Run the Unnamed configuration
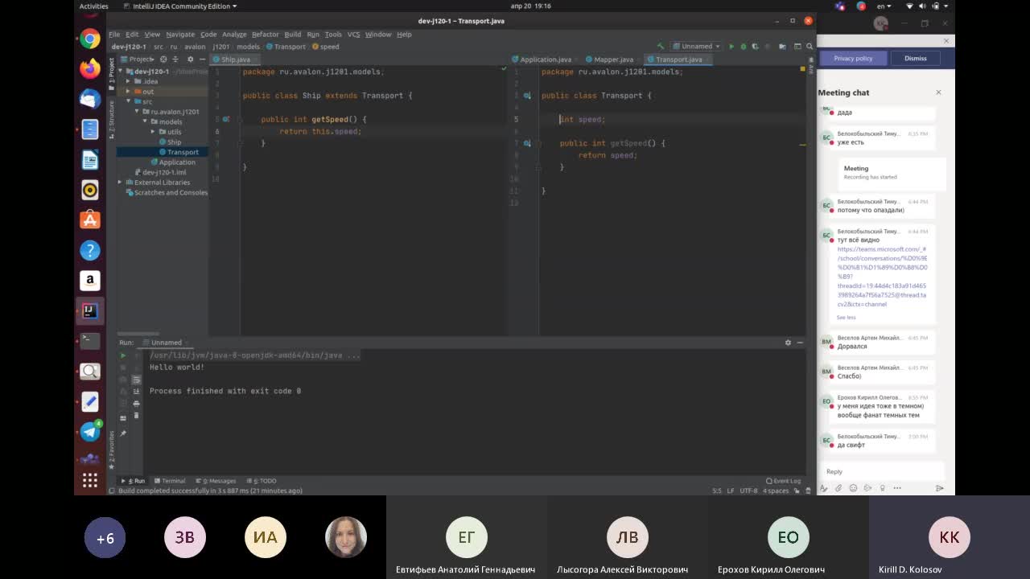This screenshot has height=579, width=1030. pyautogui.click(x=731, y=47)
